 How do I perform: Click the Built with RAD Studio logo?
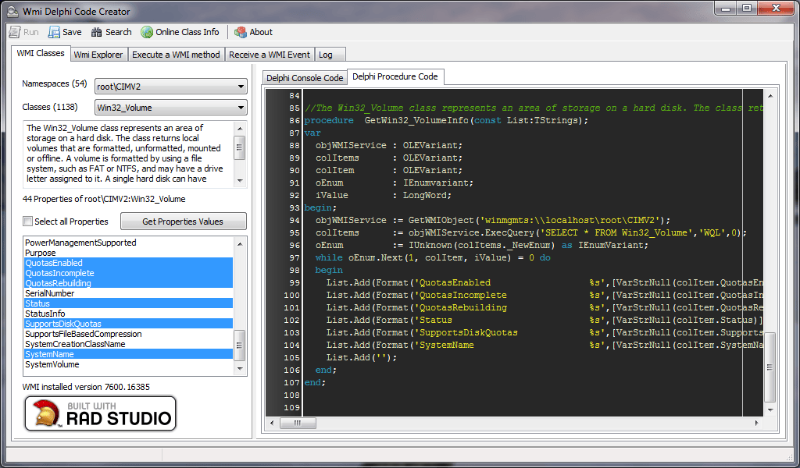(x=101, y=413)
